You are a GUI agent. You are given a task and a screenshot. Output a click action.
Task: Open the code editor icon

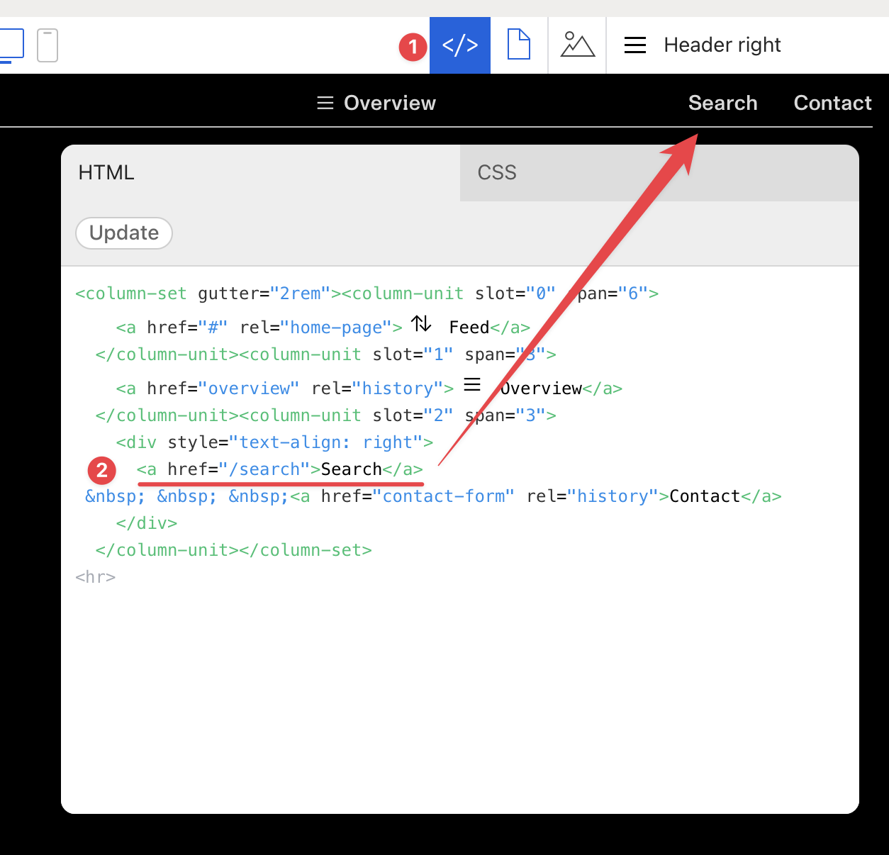click(x=459, y=45)
